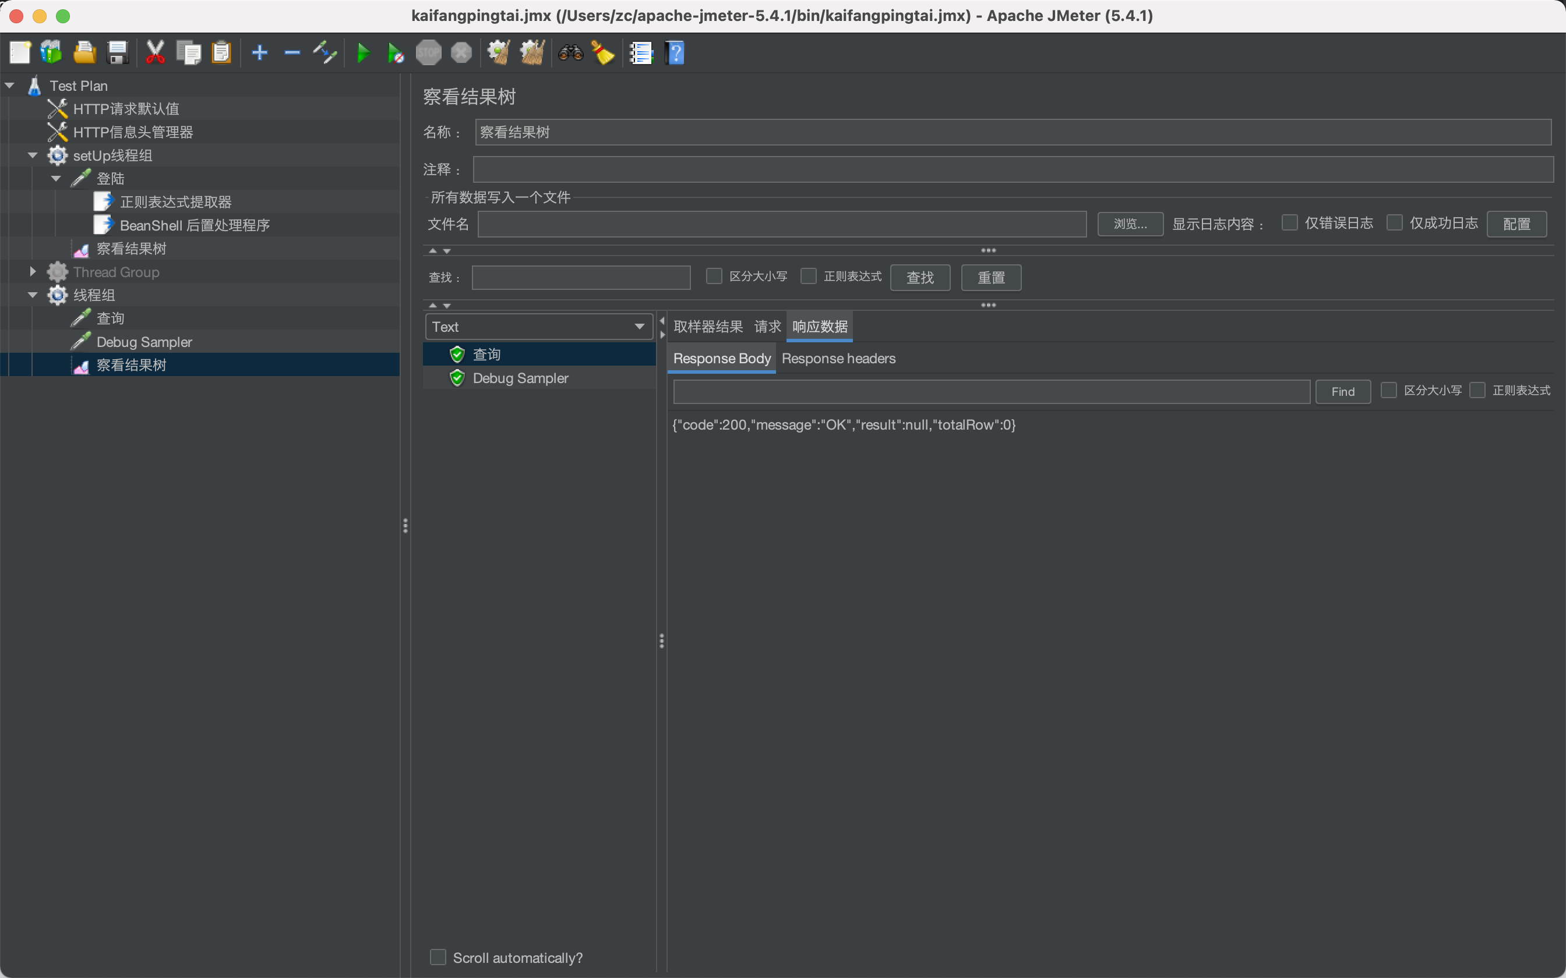1566x978 pixels.
Task: Click the 浏览... browse button
Action: tap(1130, 224)
